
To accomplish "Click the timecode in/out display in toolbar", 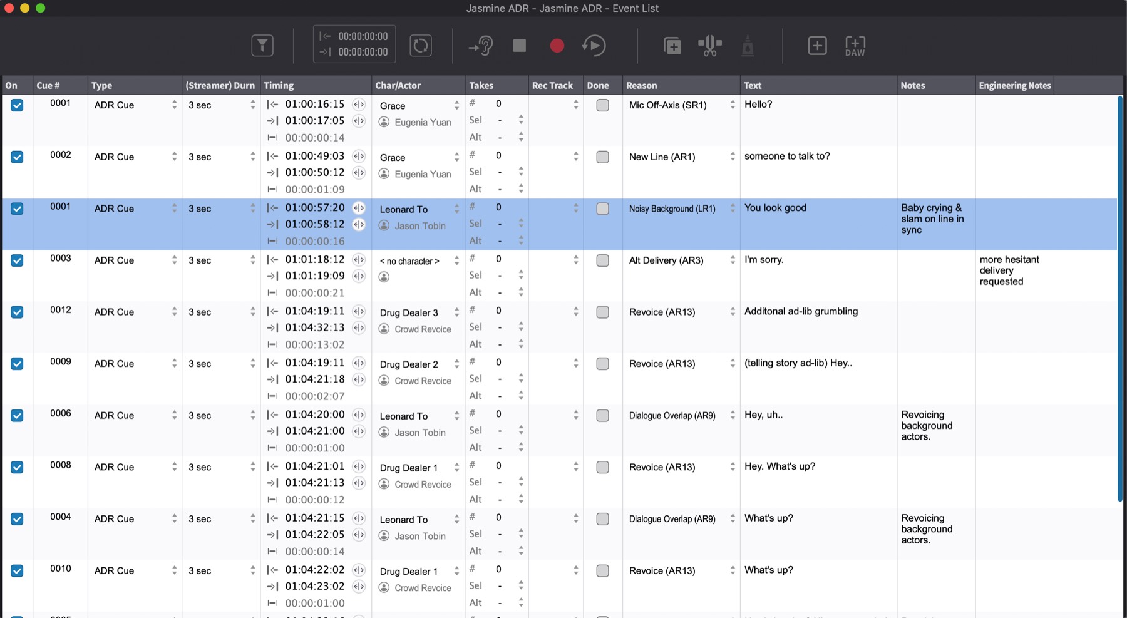I will pyautogui.click(x=354, y=44).
